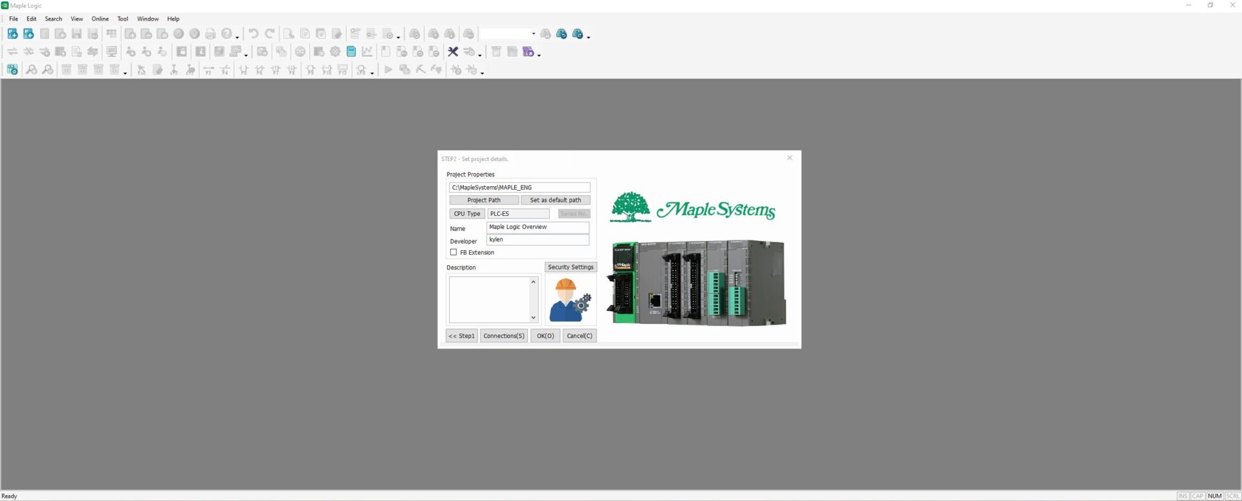
Task: Click the zoom out magnifier icon
Action: click(47, 70)
